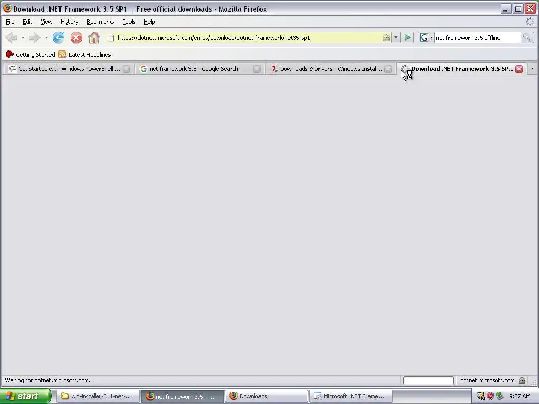
Task: Open the Getting Started bookmark
Action: pos(30,55)
